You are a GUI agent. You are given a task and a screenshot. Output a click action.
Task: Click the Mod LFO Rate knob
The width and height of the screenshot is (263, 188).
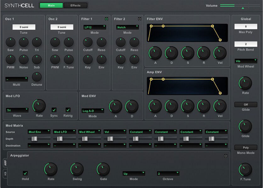[39, 106]
